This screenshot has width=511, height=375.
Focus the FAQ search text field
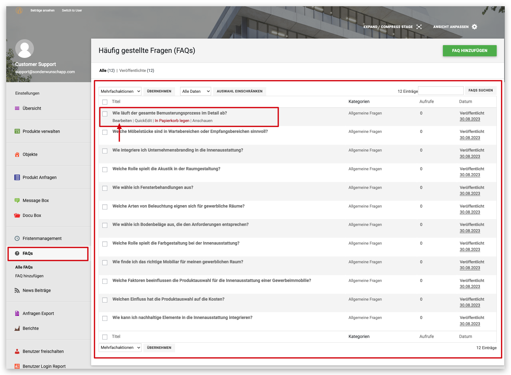[441, 91]
